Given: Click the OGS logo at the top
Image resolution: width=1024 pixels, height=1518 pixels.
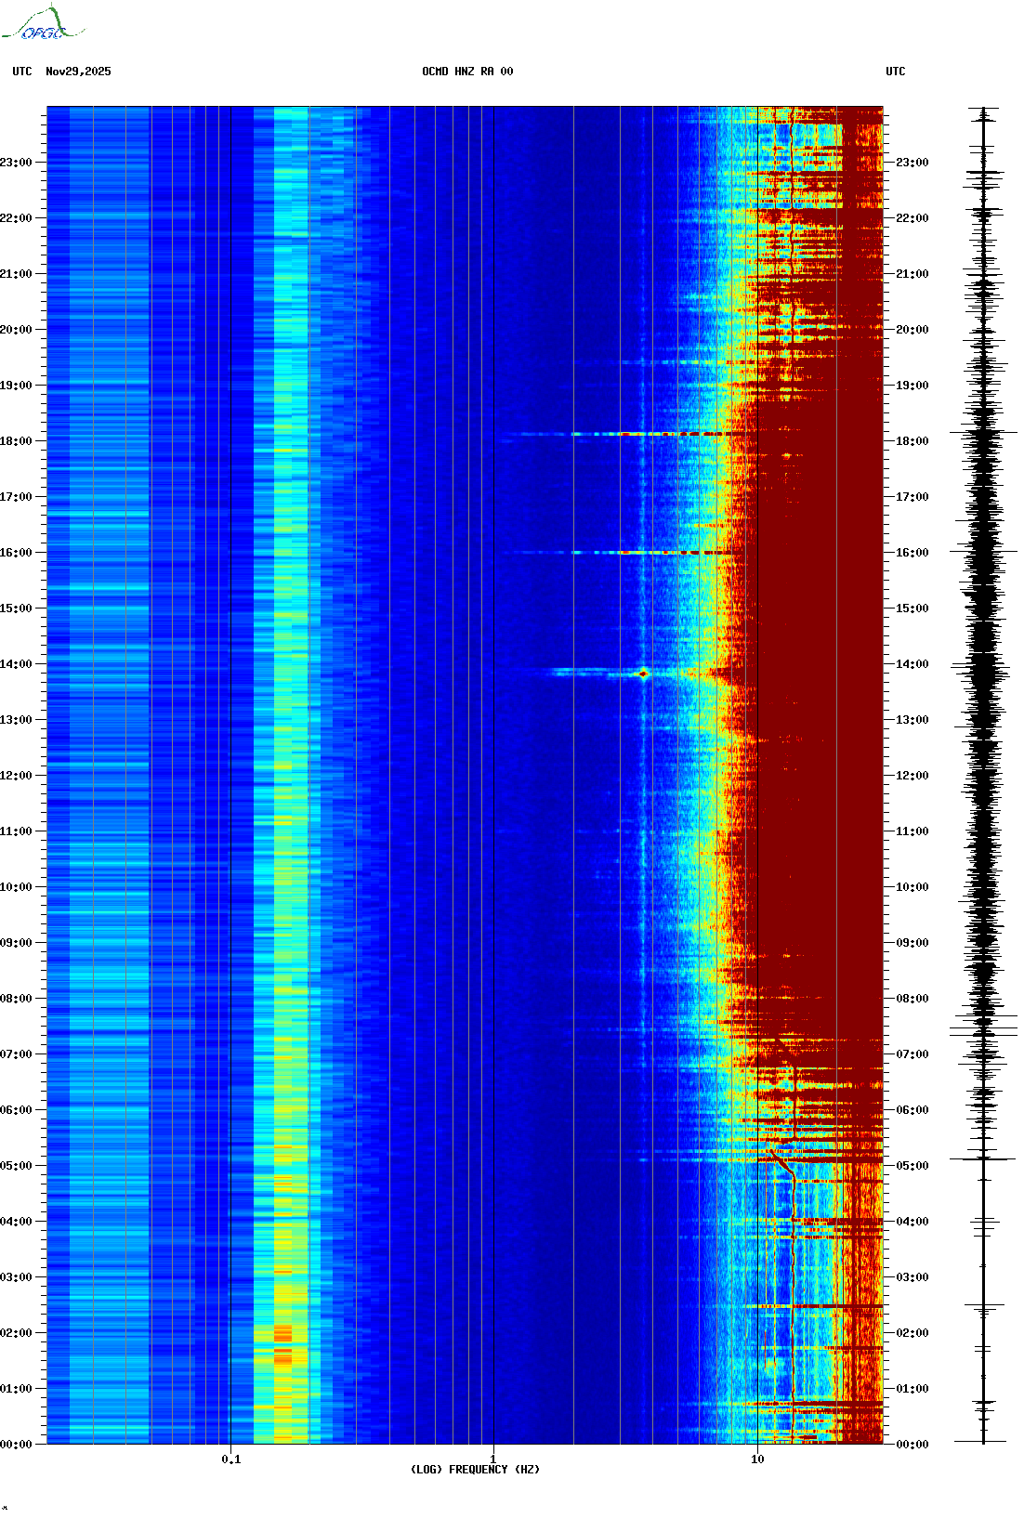Looking at the screenshot, I should tap(42, 23).
